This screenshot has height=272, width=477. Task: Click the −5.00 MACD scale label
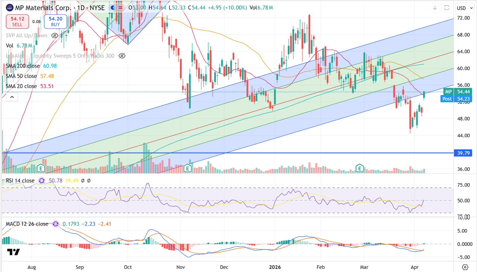click(x=463, y=257)
